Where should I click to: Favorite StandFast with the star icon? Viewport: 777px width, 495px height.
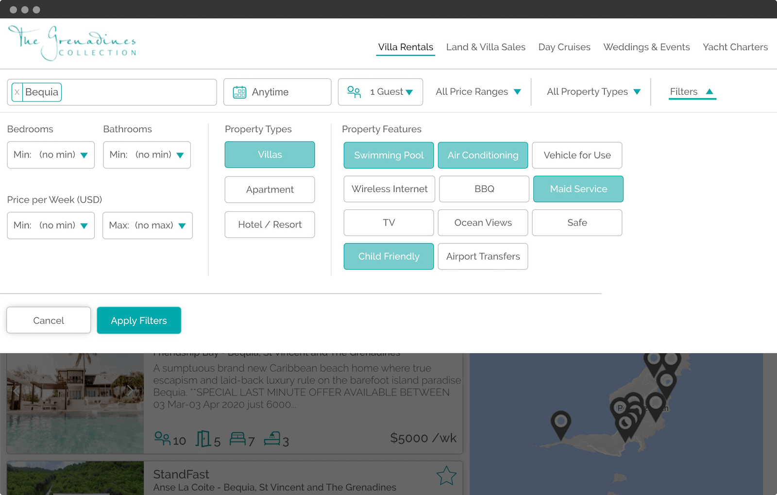(x=446, y=476)
